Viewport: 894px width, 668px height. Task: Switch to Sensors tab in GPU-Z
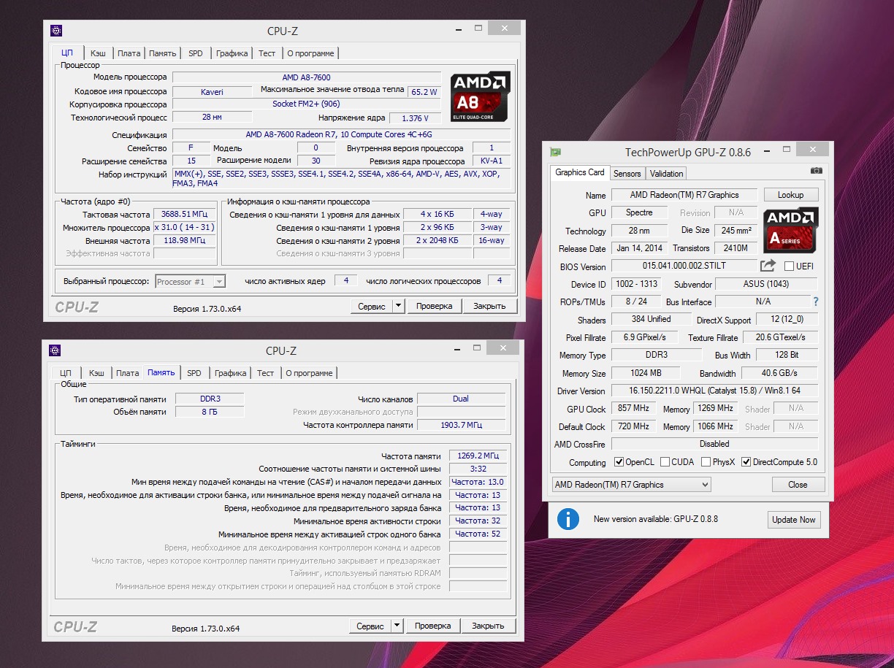(x=627, y=174)
